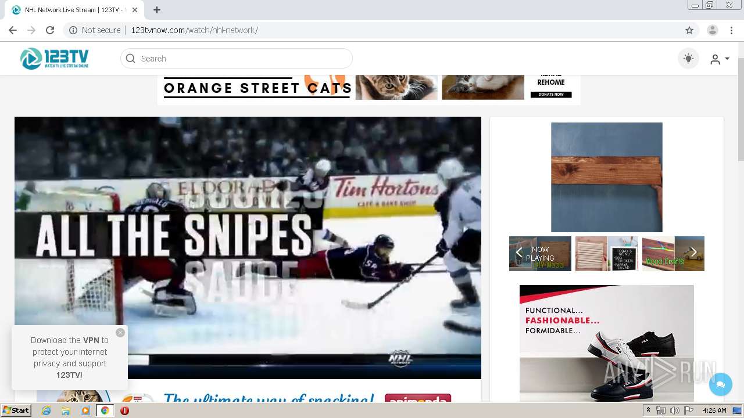The width and height of the screenshot is (744, 418).
Task: Open a new browser tab
Action: point(157,10)
